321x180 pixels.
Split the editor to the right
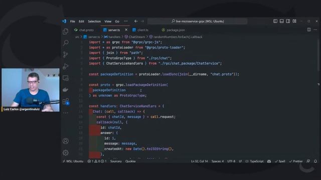(309, 30)
